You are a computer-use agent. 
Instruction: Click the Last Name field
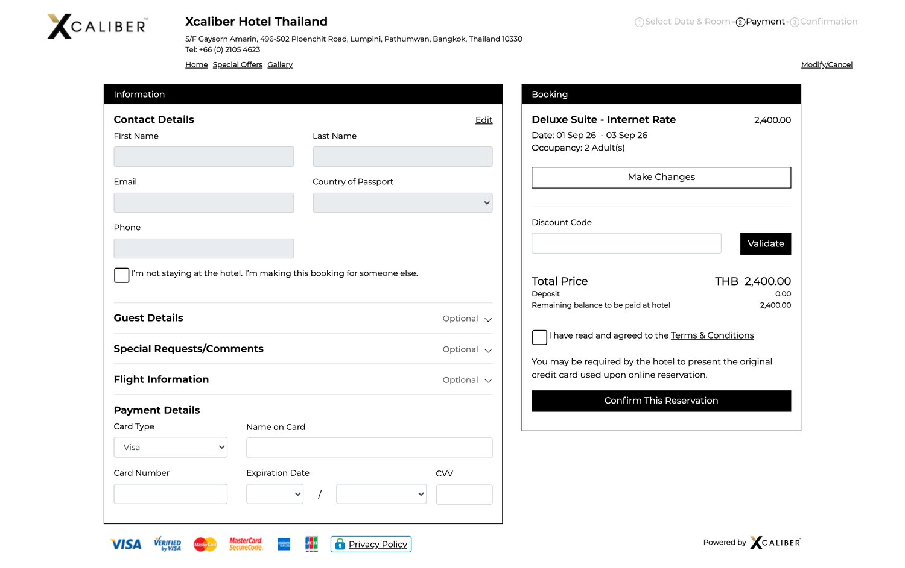(x=402, y=157)
